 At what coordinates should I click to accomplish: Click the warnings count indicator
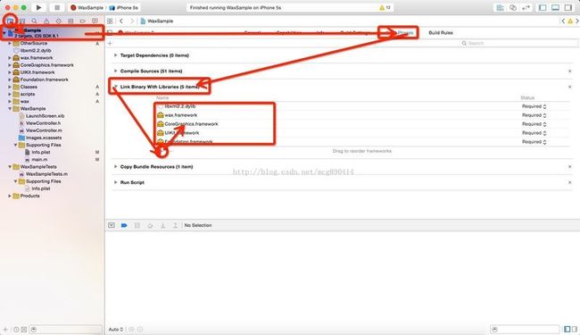pyautogui.click(x=385, y=7)
